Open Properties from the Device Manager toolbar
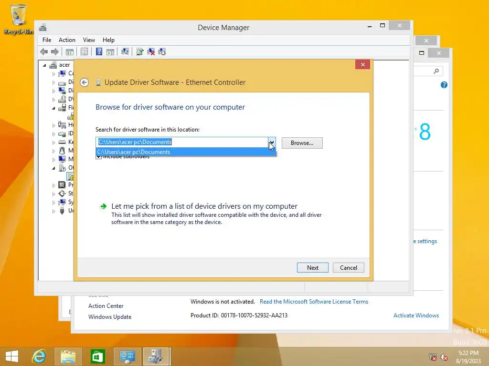 point(84,51)
